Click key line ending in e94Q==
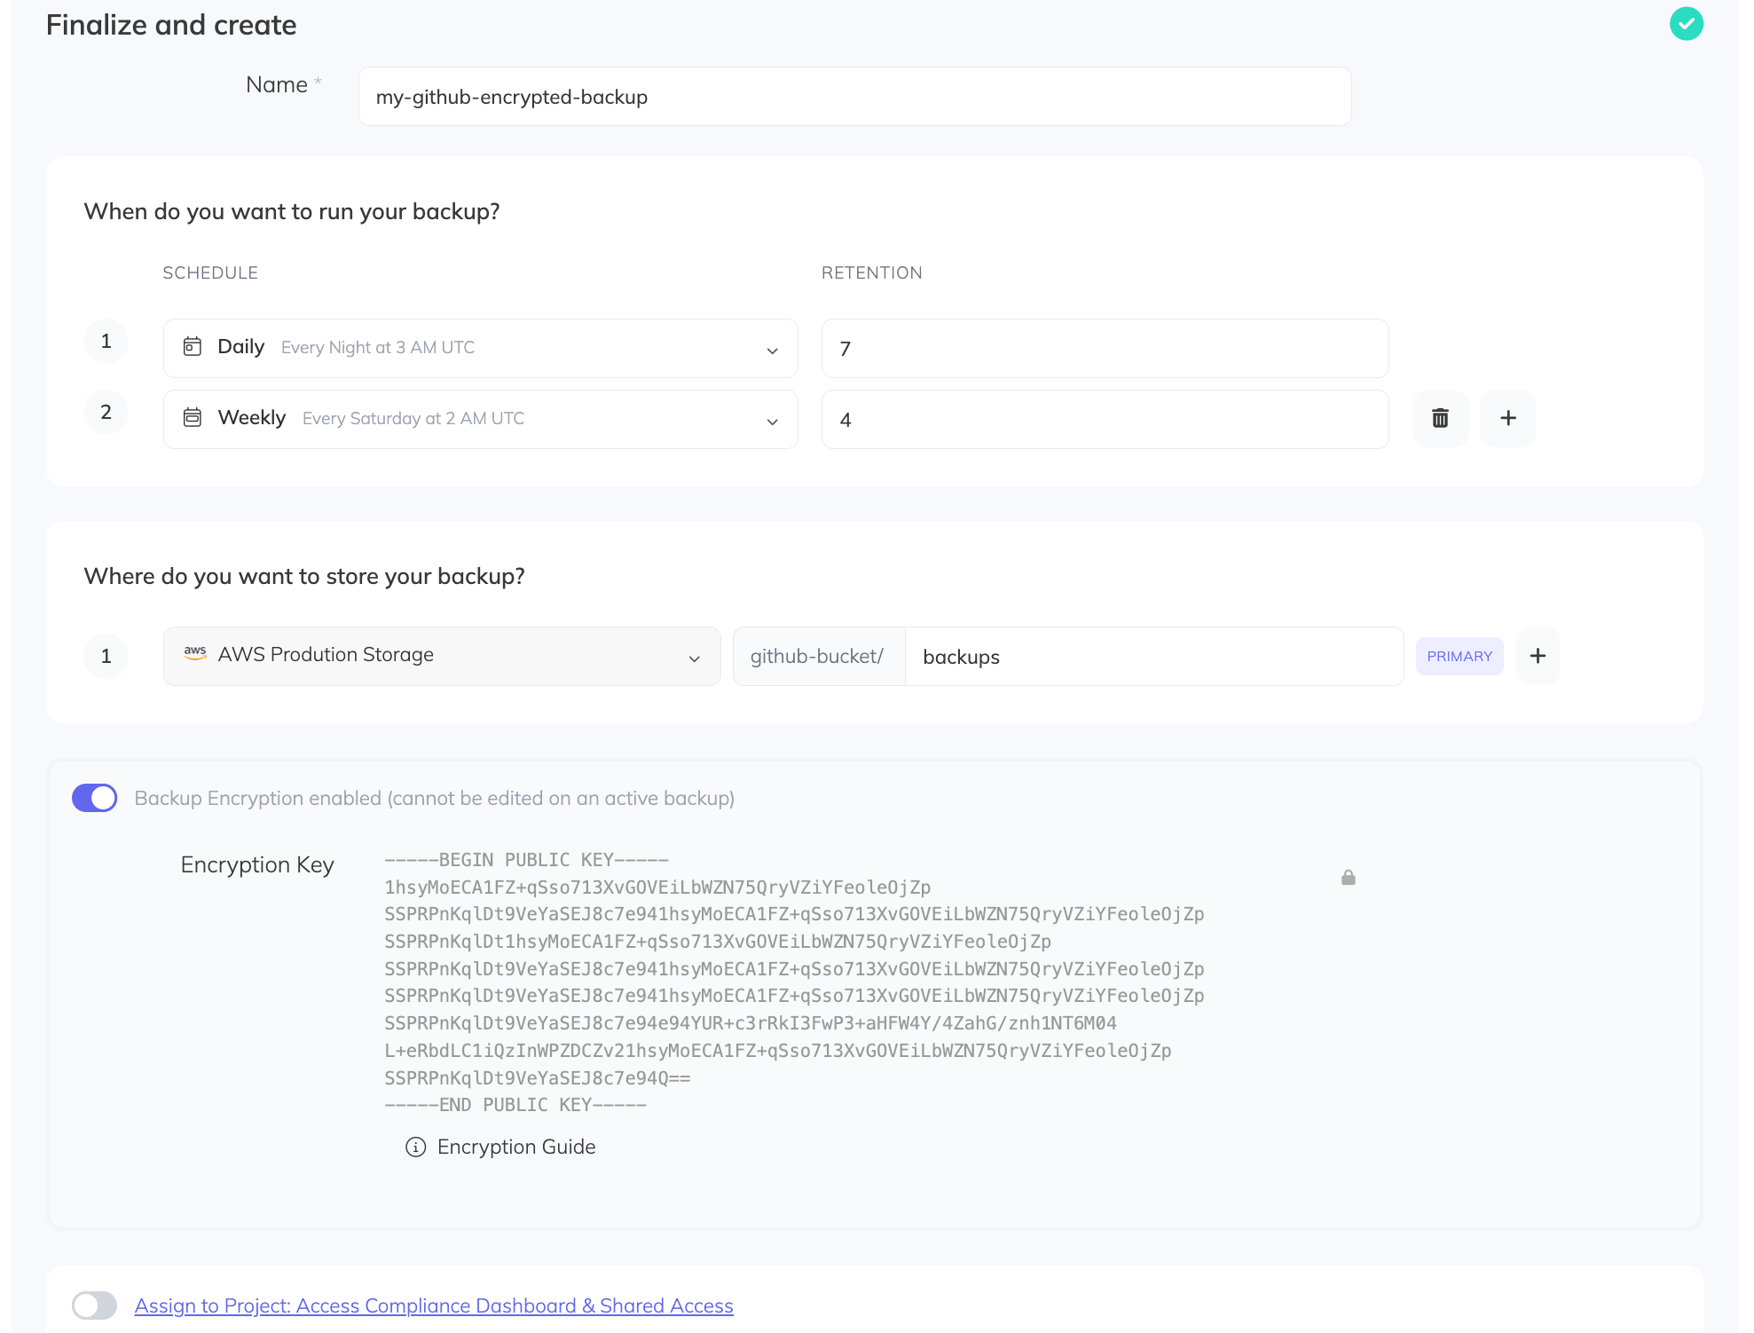Viewport: 1754px width, 1333px height. click(x=538, y=1078)
